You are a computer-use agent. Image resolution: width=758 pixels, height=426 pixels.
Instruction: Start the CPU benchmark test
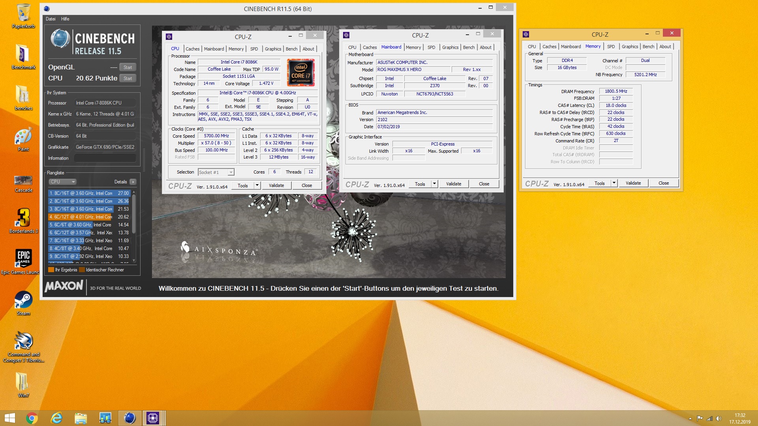pyautogui.click(x=128, y=78)
